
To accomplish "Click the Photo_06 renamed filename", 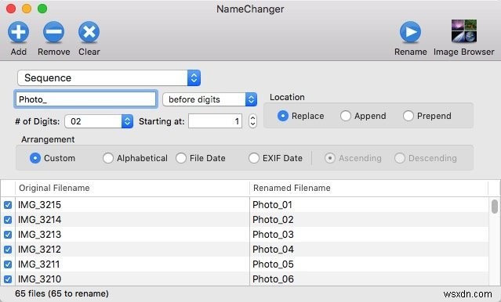I will coord(273,279).
